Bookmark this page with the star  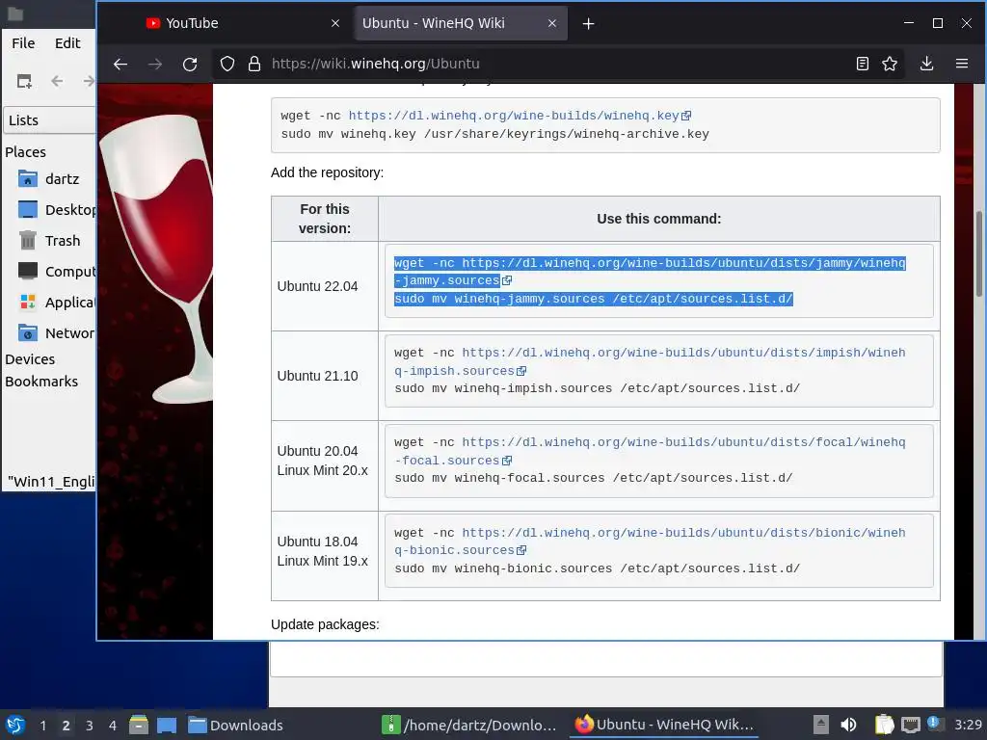click(x=890, y=64)
